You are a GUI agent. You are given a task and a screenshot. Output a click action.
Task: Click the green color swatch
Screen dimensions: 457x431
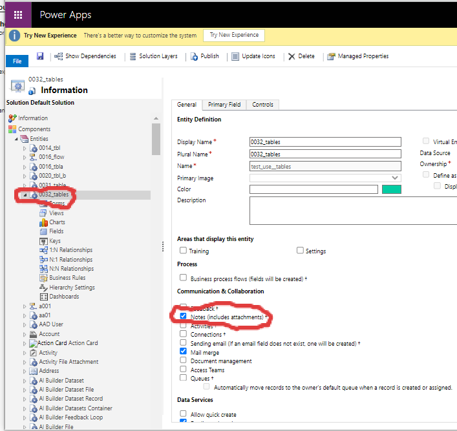391,189
